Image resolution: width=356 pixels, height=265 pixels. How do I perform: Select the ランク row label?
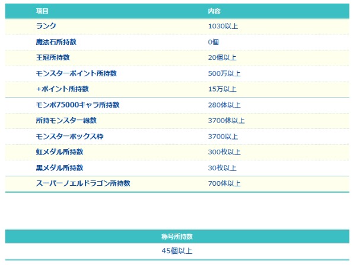tap(46, 26)
